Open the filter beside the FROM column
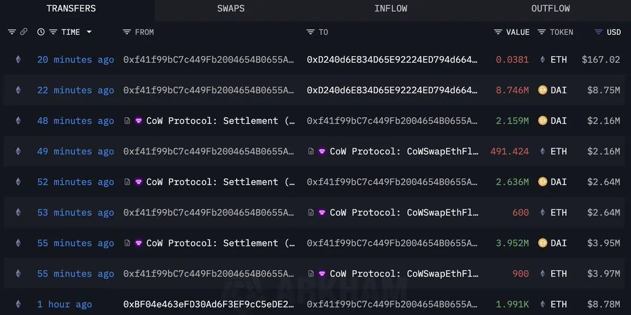631x315 pixels. (127, 32)
